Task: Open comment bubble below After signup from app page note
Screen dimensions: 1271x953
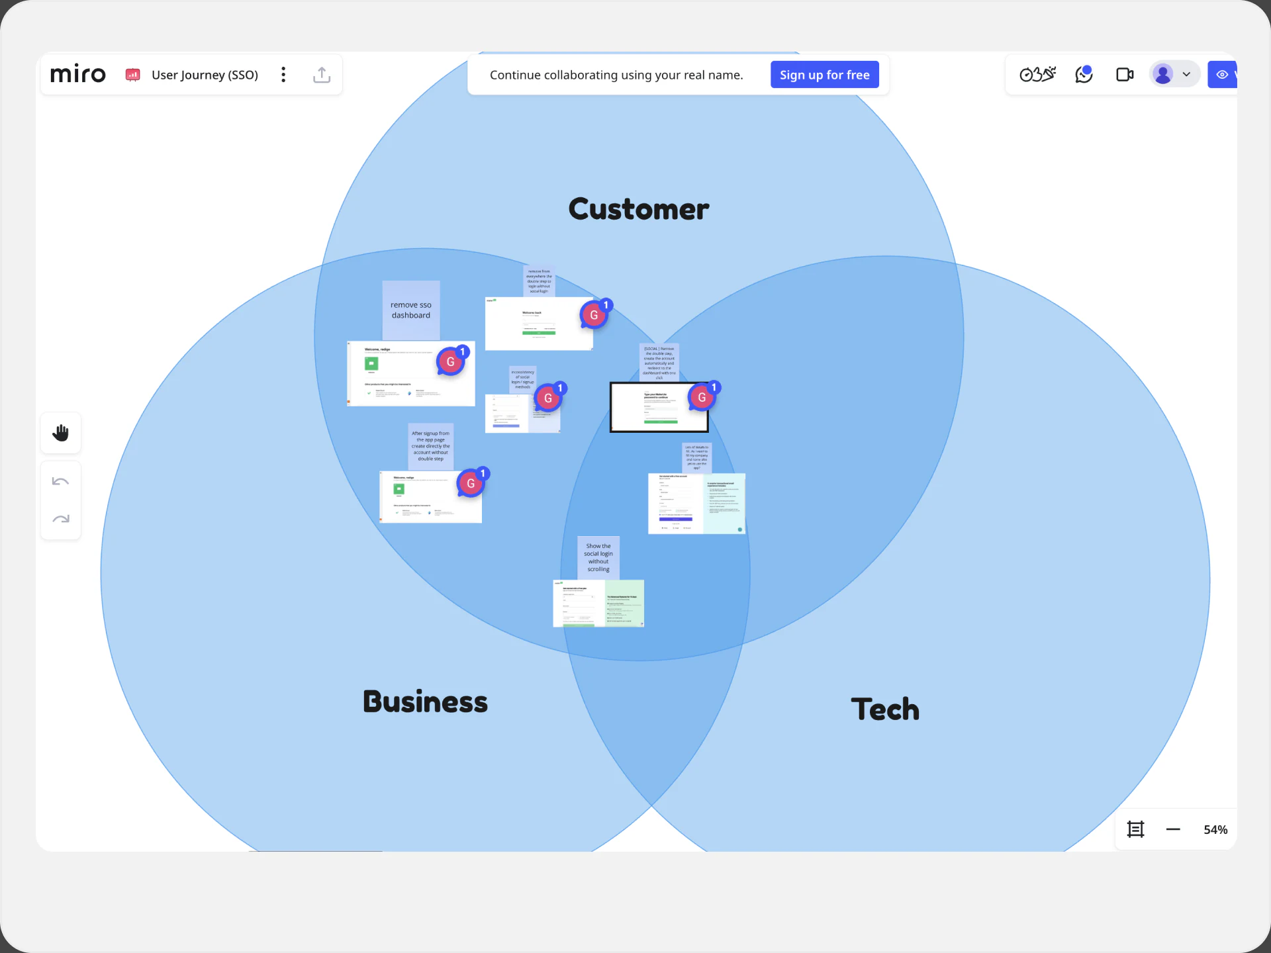Action: (x=472, y=482)
